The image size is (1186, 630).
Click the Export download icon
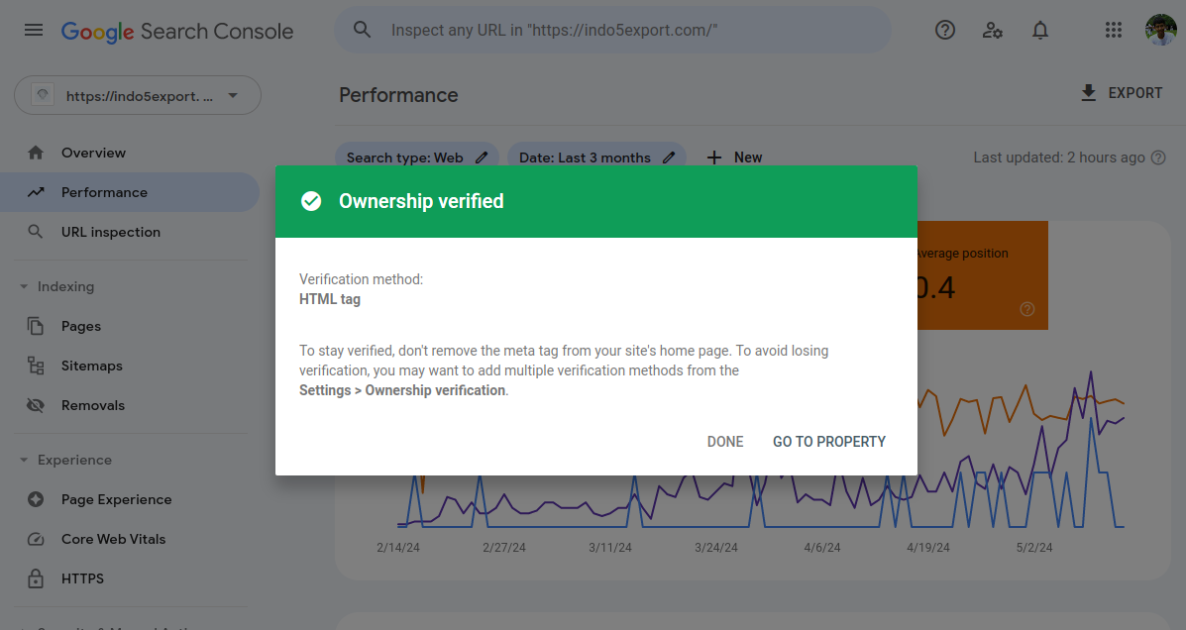point(1089,93)
